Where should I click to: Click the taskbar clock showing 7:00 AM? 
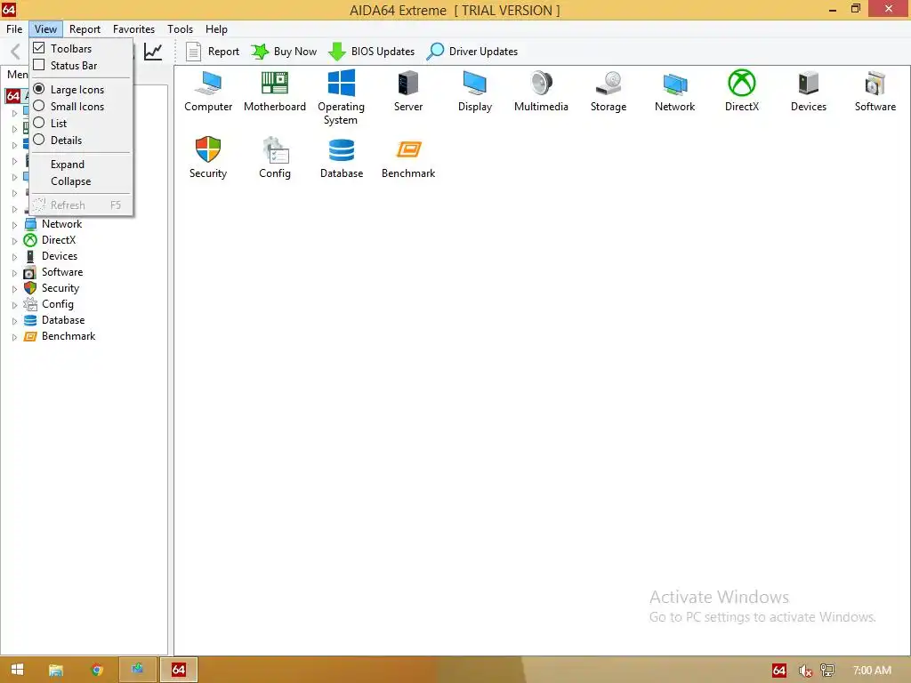coord(872,671)
